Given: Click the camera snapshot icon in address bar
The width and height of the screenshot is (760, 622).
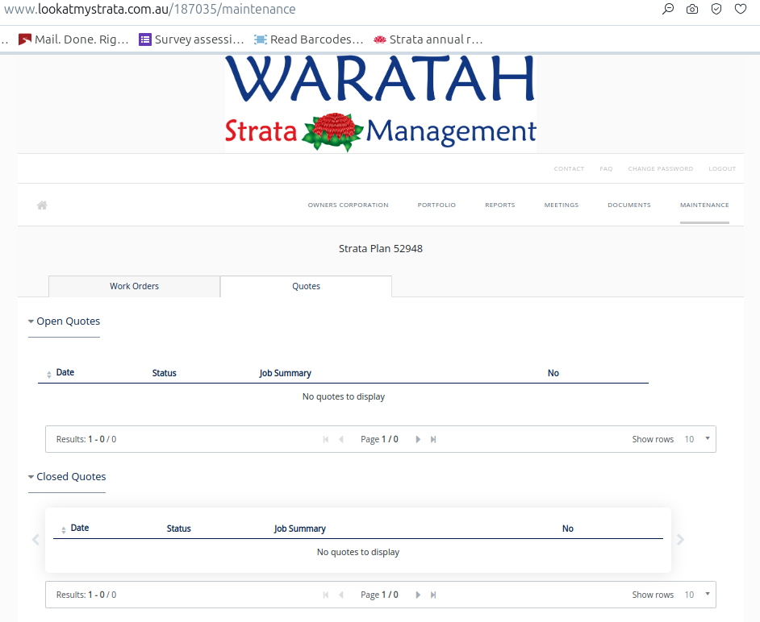Looking at the screenshot, I should tap(692, 9).
